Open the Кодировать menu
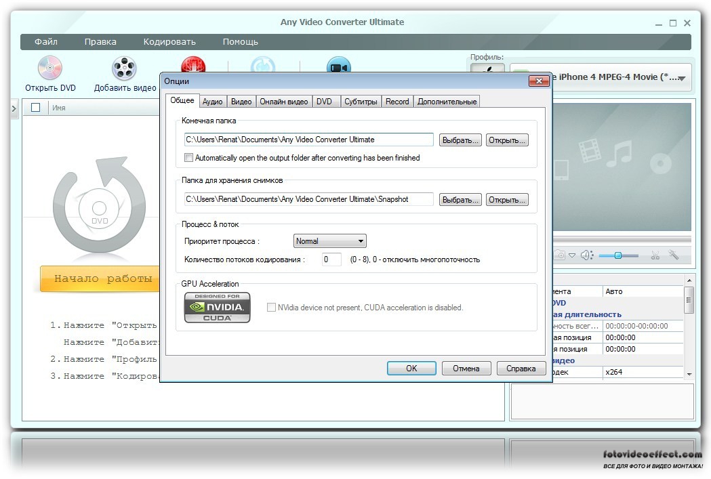 [x=169, y=42]
